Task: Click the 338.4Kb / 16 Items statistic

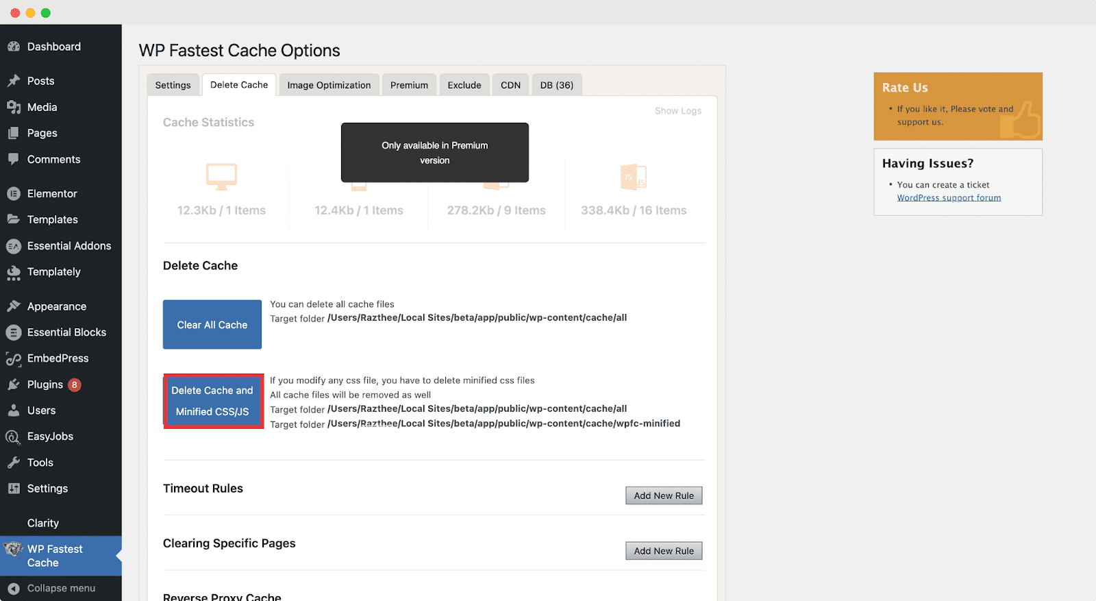Action: (634, 210)
